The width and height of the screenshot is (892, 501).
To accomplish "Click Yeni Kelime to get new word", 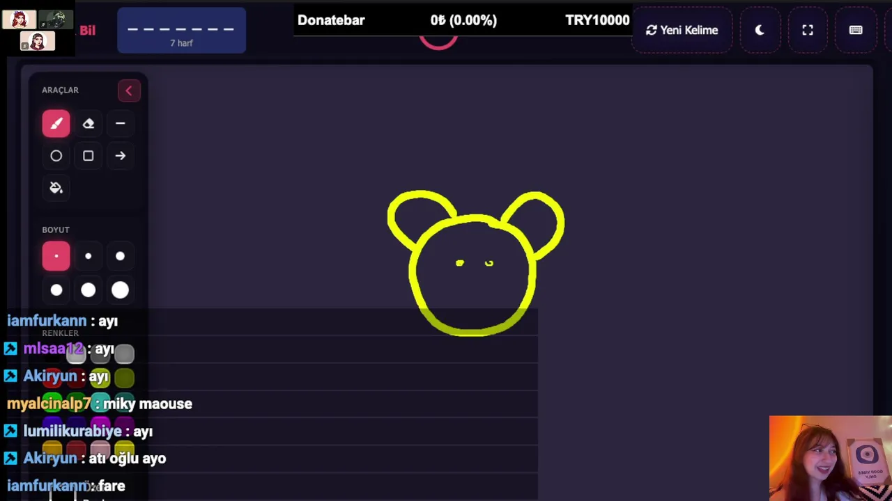I will 682,30.
